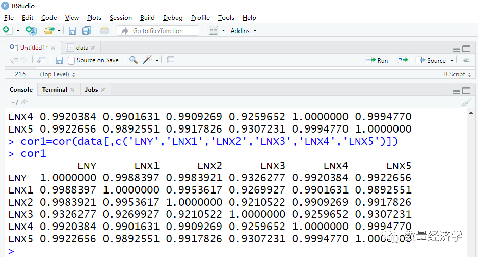The width and height of the screenshot is (478, 257).
Task: Click the Print icon in main toolbar
Action: [104, 30]
